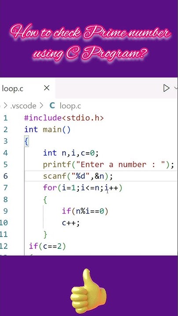Click line number 9 in gutter
The image size is (178, 316).
pos(5,211)
